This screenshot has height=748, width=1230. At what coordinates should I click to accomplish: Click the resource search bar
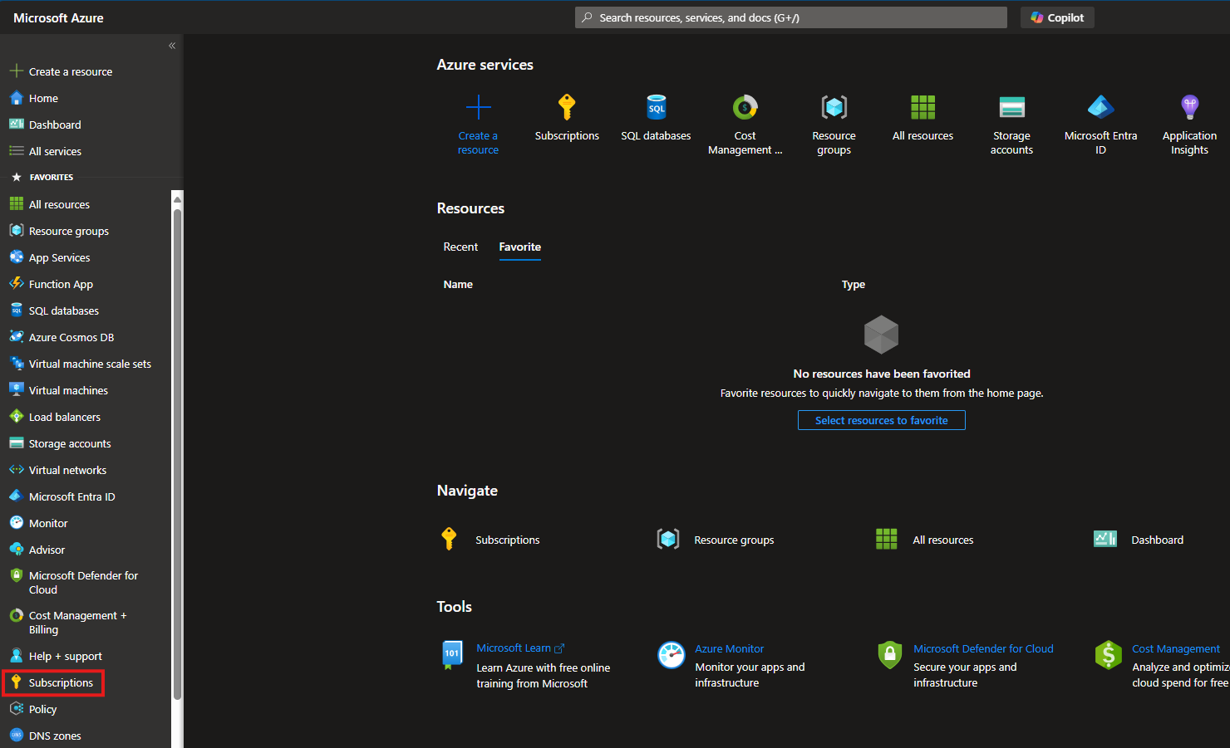coord(790,17)
